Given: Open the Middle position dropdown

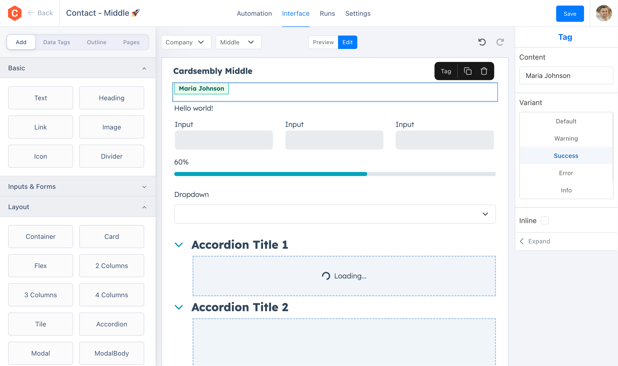Looking at the screenshot, I should tap(238, 42).
